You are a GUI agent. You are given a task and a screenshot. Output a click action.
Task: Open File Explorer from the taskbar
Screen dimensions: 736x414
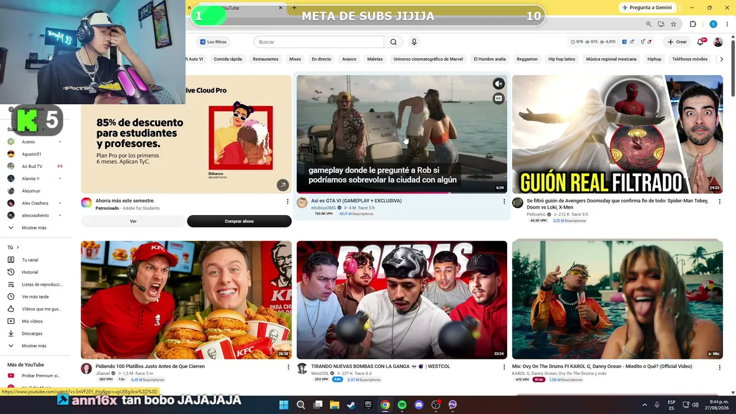[335, 405]
